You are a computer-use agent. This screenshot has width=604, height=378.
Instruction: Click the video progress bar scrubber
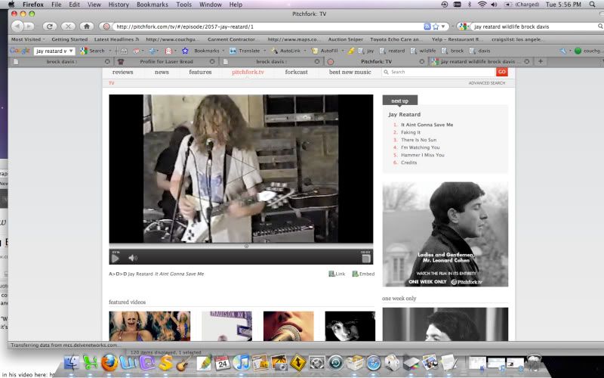point(247,246)
